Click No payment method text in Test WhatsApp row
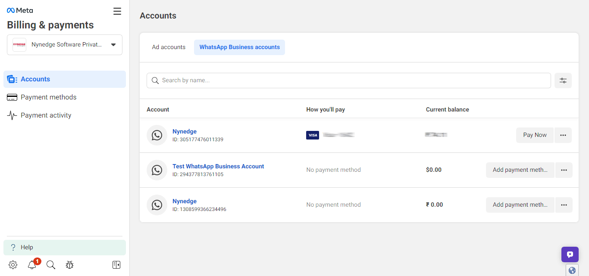The width and height of the screenshot is (589, 276). point(334,170)
